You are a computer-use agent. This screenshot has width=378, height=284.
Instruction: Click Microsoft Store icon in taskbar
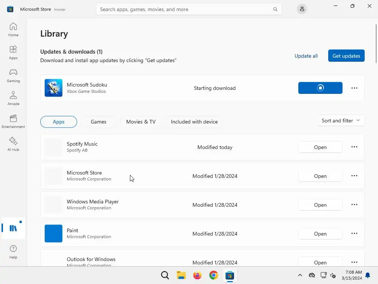click(230, 275)
